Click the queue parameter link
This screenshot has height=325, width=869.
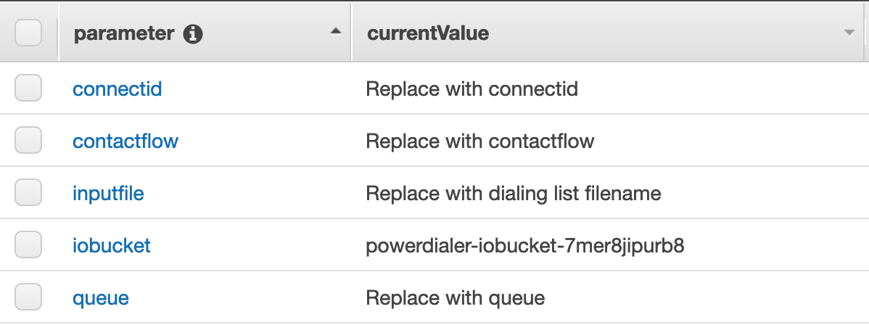(x=101, y=298)
